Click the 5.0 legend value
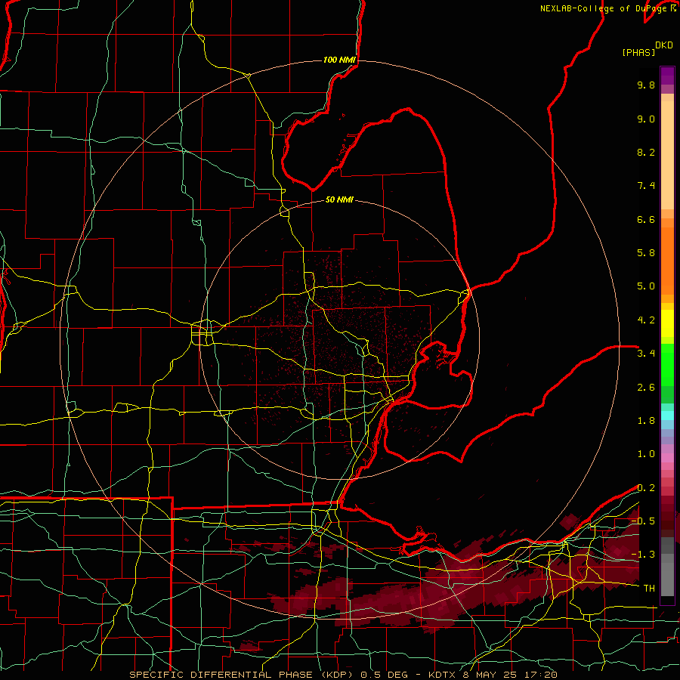Viewport: 680px width, 680px height. pyautogui.click(x=646, y=286)
